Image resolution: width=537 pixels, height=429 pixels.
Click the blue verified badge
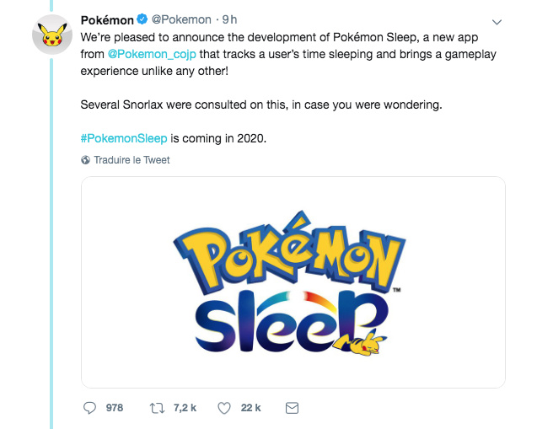[142, 19]
